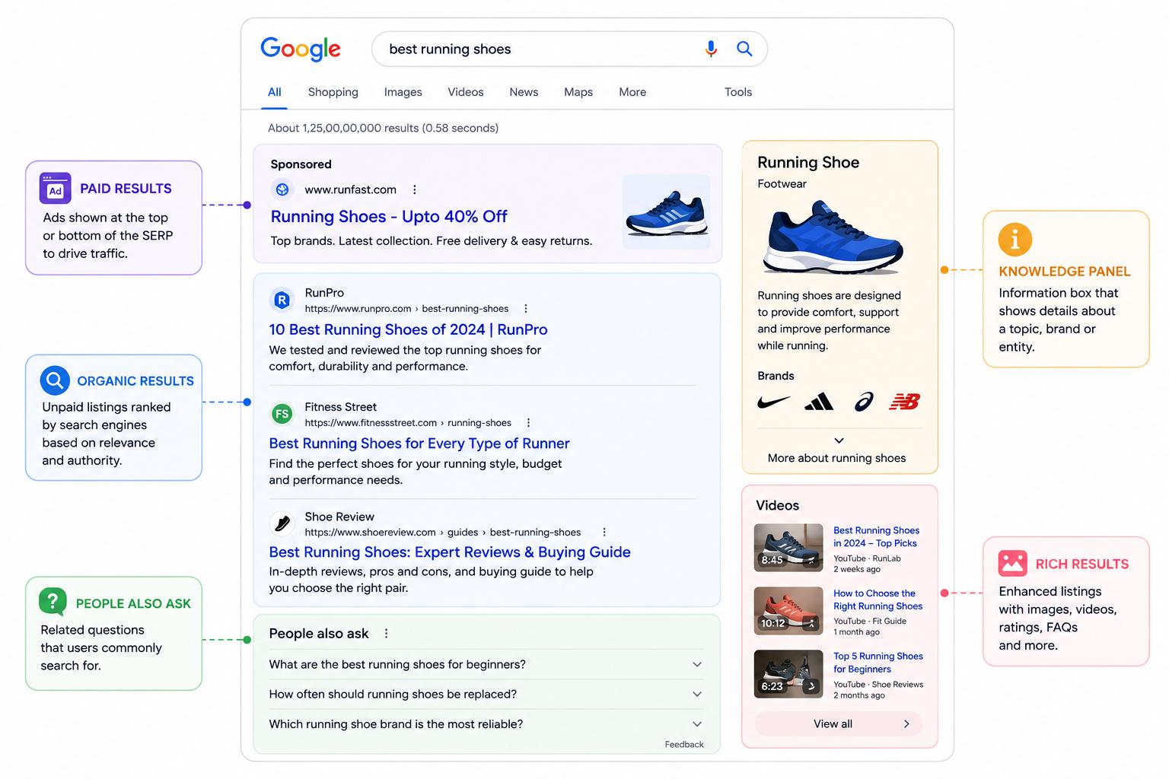Open video 'Best Running Shoes in 2024 – Top Picks'

(876, 537)
